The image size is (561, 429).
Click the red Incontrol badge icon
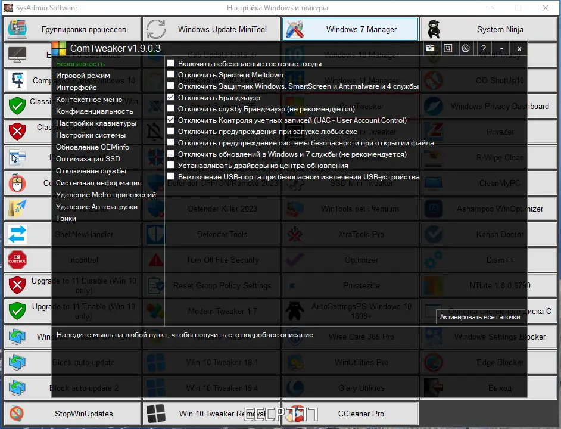[16, 260]
